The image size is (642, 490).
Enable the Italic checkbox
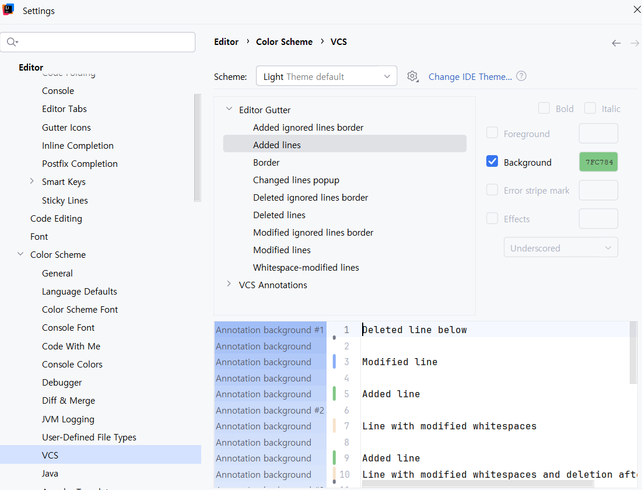(590, 108)
